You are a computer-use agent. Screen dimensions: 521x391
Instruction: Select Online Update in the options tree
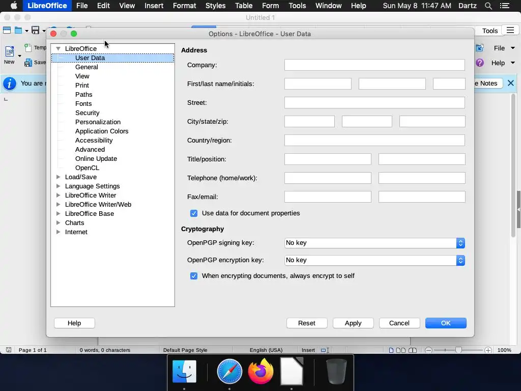96,159
